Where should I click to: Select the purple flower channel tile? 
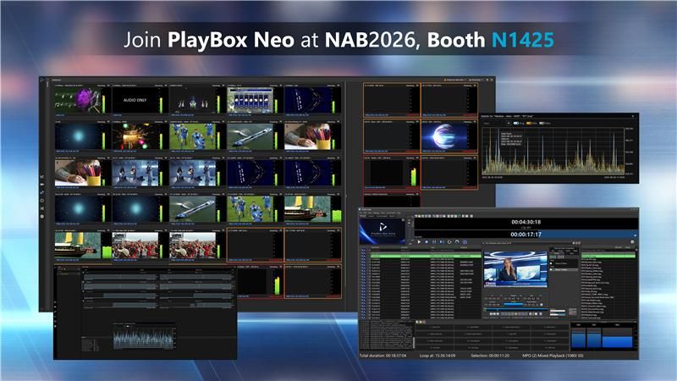[x=82, y=100]
